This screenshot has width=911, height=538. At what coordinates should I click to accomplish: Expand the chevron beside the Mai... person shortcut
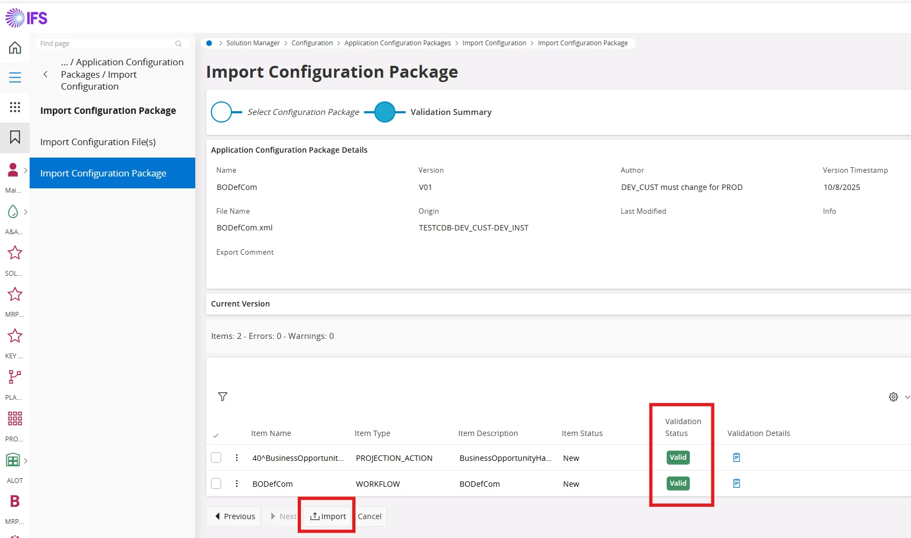(25, 170)
